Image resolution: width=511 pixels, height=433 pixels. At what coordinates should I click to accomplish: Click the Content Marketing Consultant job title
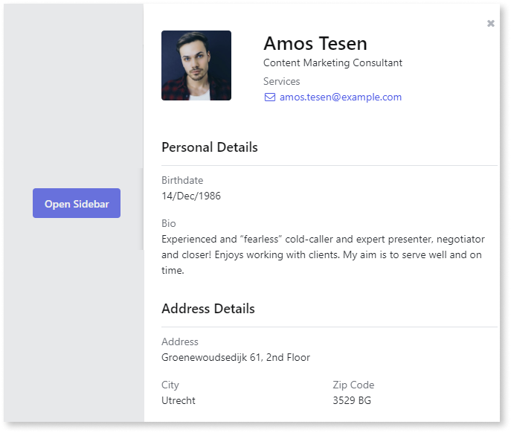[x=332, y=63]
